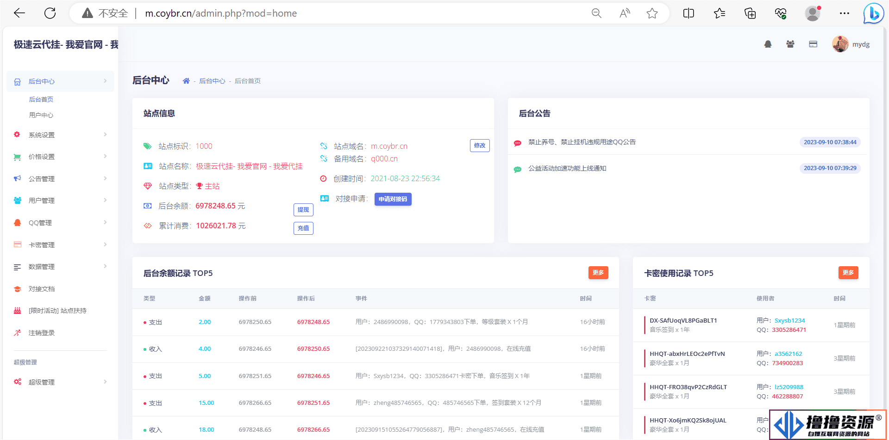
Task: Click the 系统设置 gear icon
Action: [x=17, y=134]
